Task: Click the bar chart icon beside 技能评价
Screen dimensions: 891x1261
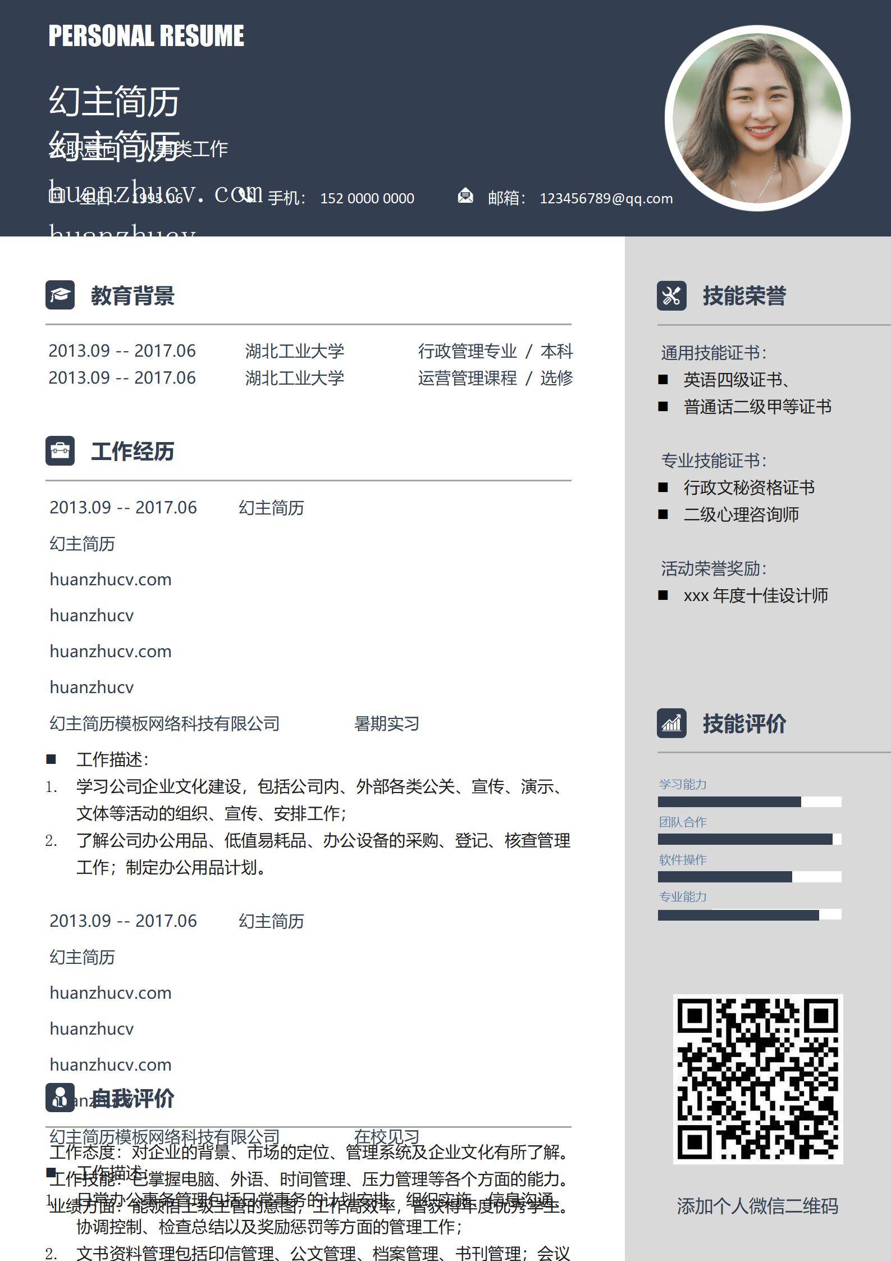Action: pyautogui.click(x=671, y=723)
